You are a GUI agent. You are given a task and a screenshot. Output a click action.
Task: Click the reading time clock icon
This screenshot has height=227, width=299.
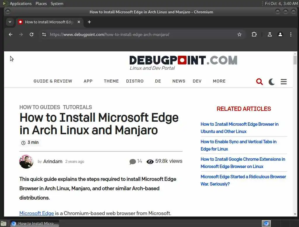[23, 143]
